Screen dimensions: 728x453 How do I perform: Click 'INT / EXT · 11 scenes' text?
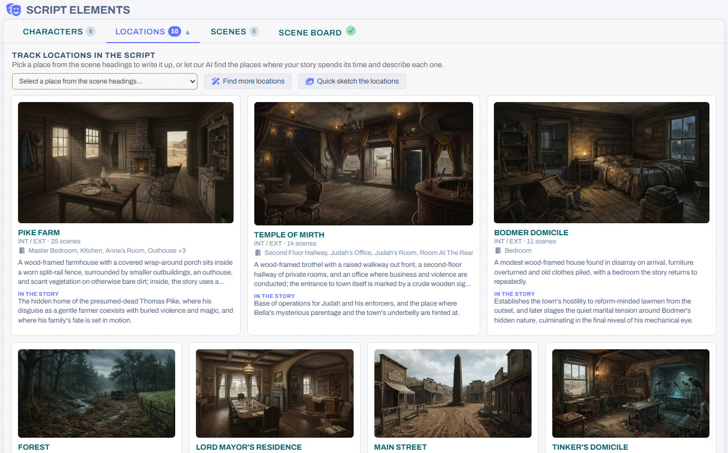[x=525, y=241]
